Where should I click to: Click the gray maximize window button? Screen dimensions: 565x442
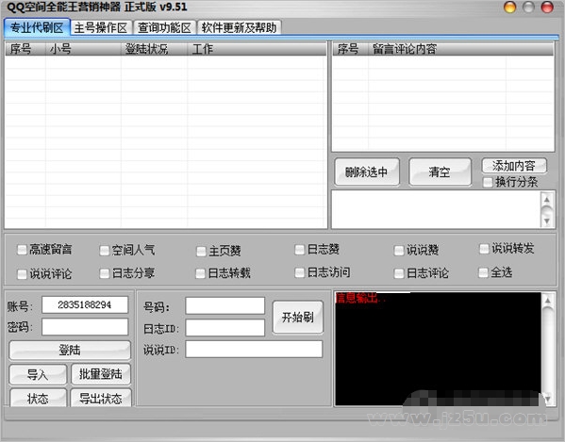click(528, 8)
